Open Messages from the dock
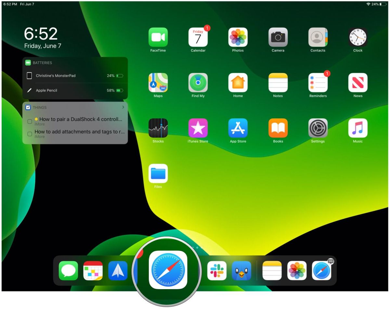Image resolution: width=390 pixels, height=309 pixels. pyautogui.click(x=68, y=271)
